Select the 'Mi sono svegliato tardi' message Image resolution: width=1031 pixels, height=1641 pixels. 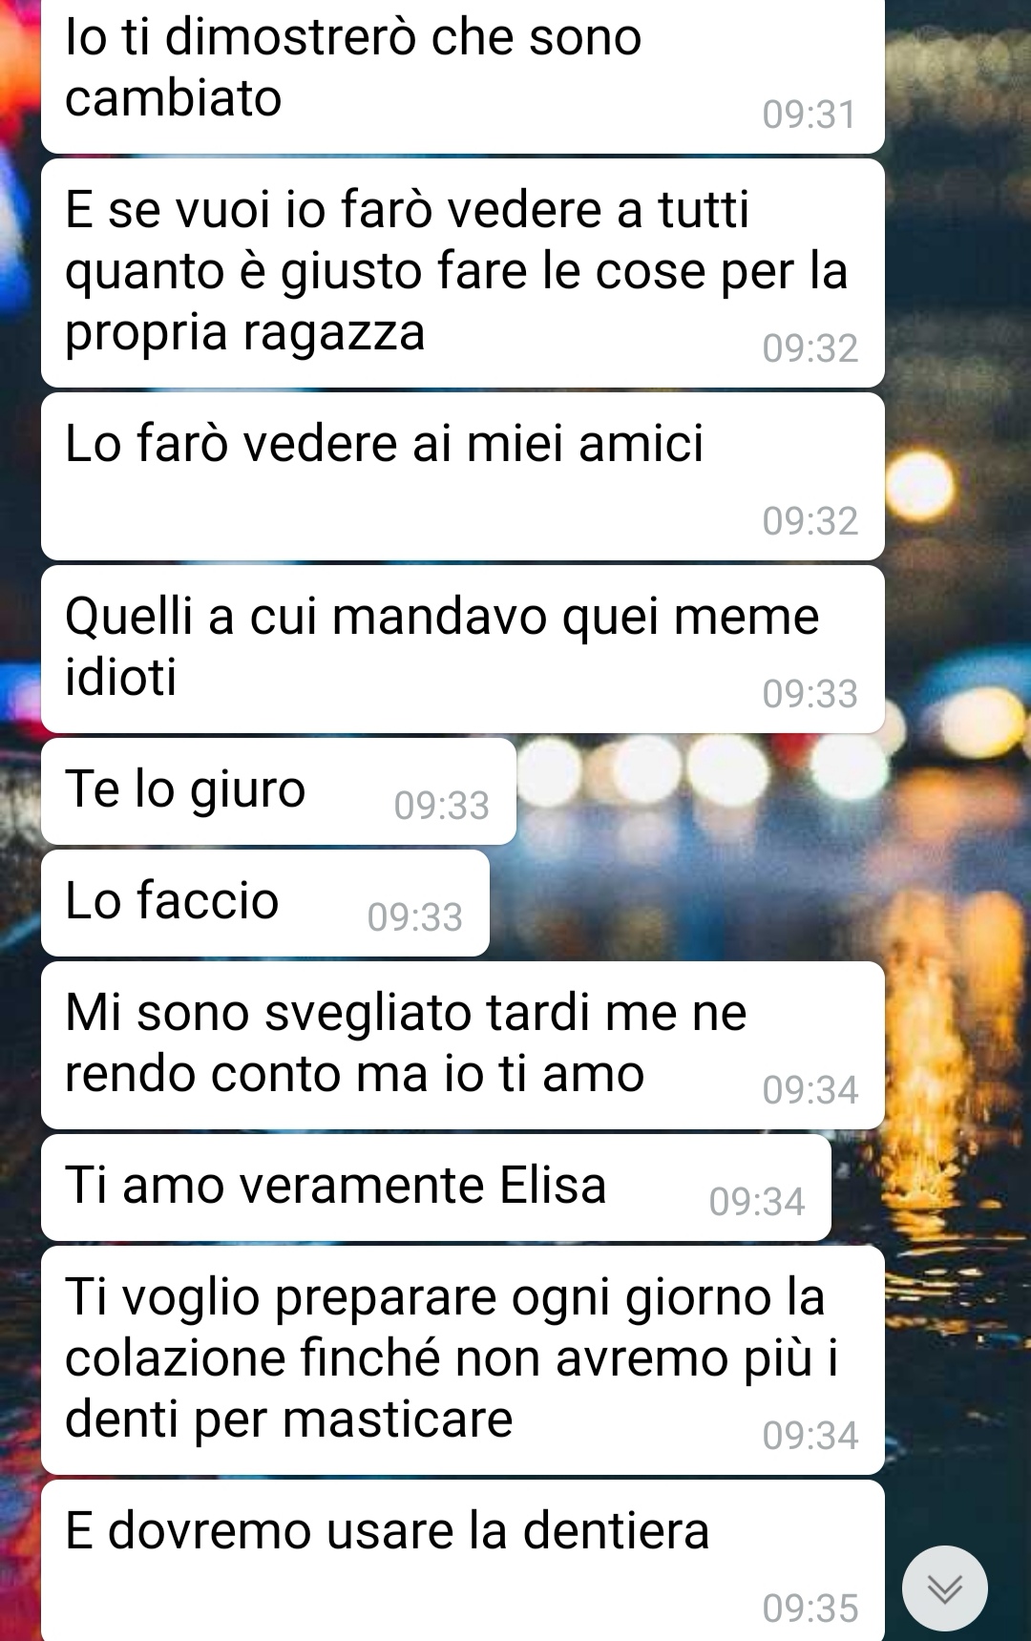pyautogui.click(x=463, y=1045)
